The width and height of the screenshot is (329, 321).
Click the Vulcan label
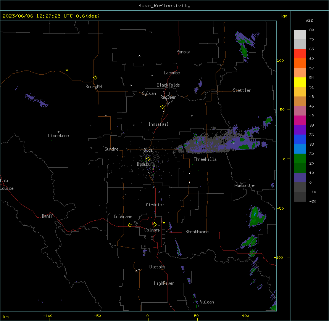[207, 302]
